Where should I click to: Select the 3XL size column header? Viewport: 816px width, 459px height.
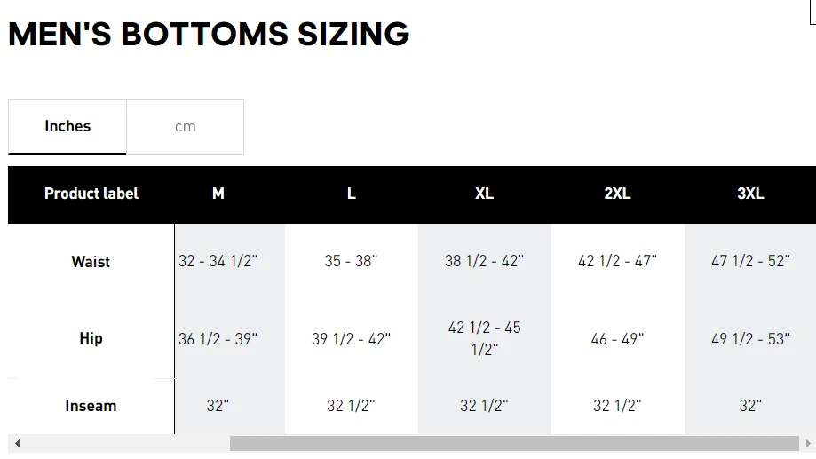(750, 194)
